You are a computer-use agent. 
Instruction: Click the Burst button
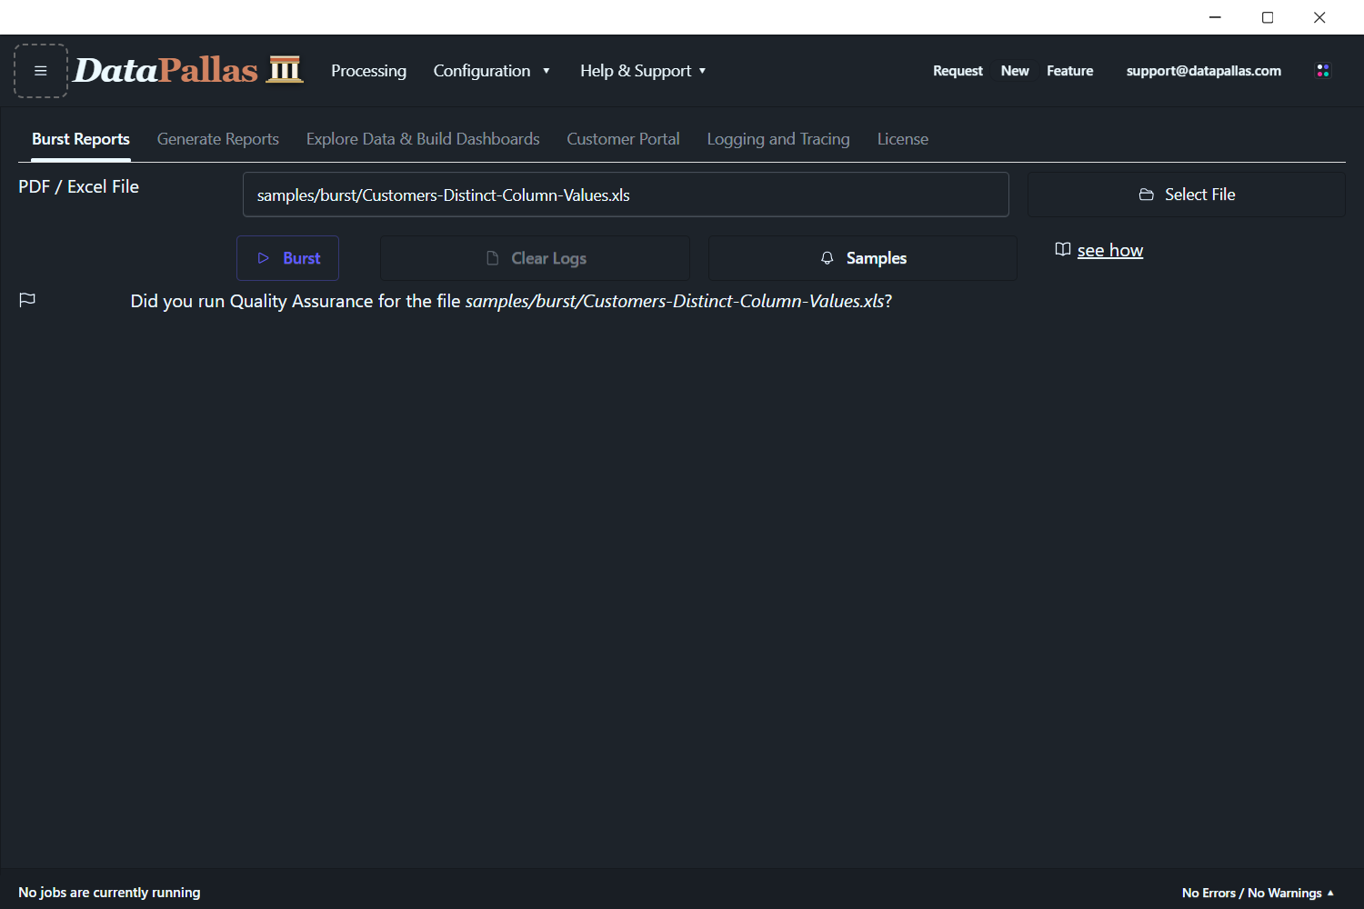[287, 258]
